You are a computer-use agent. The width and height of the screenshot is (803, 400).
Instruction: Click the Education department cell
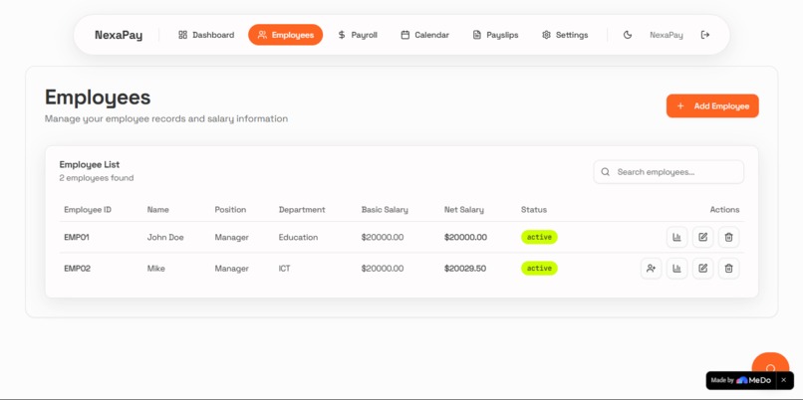pyautogui.click(x=298, y=238)
